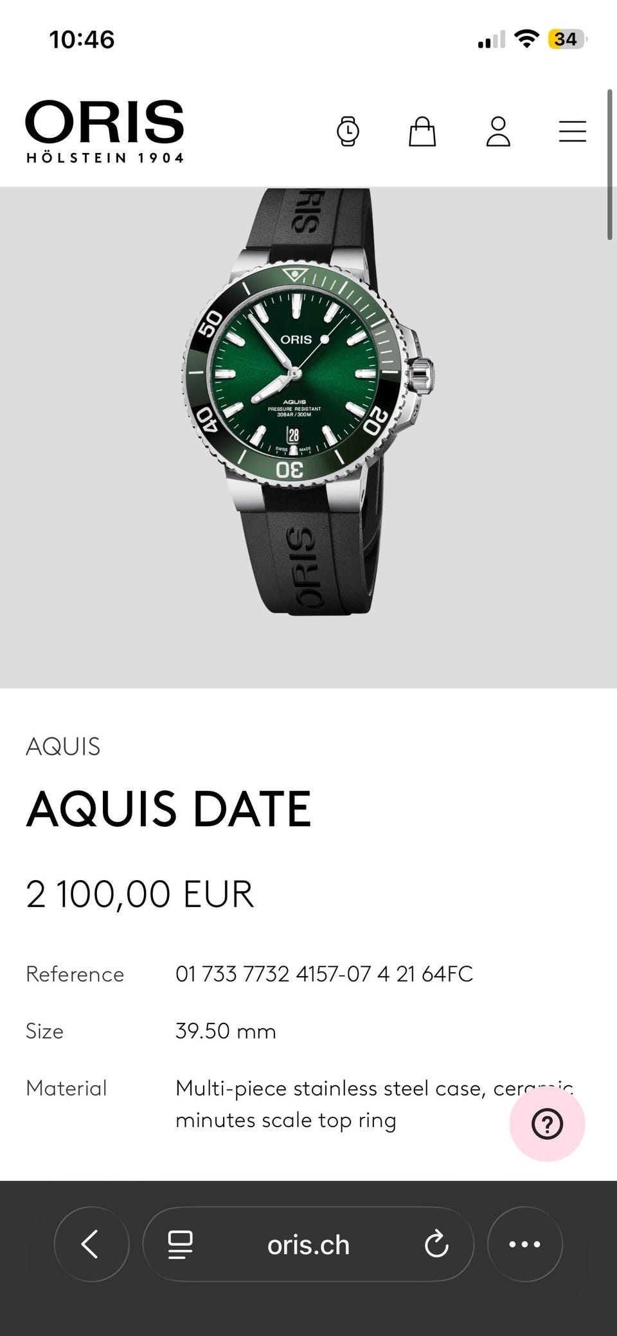Viewport: 617px width, 1336px height.
Task: Tap the 10:46 clock in status bar
Action: pyautogui.click(x=82, y=40)
